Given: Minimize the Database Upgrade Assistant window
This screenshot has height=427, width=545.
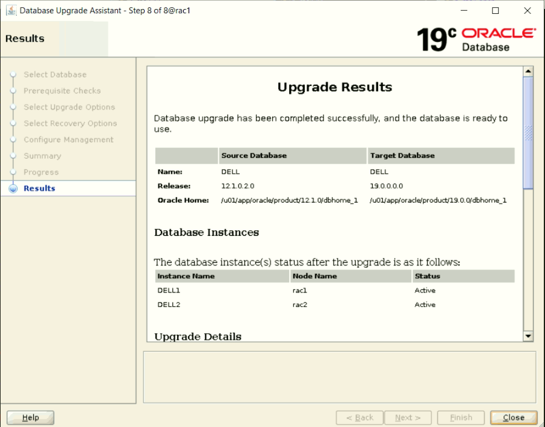Looking at the screenshot, I should [464, 10].
